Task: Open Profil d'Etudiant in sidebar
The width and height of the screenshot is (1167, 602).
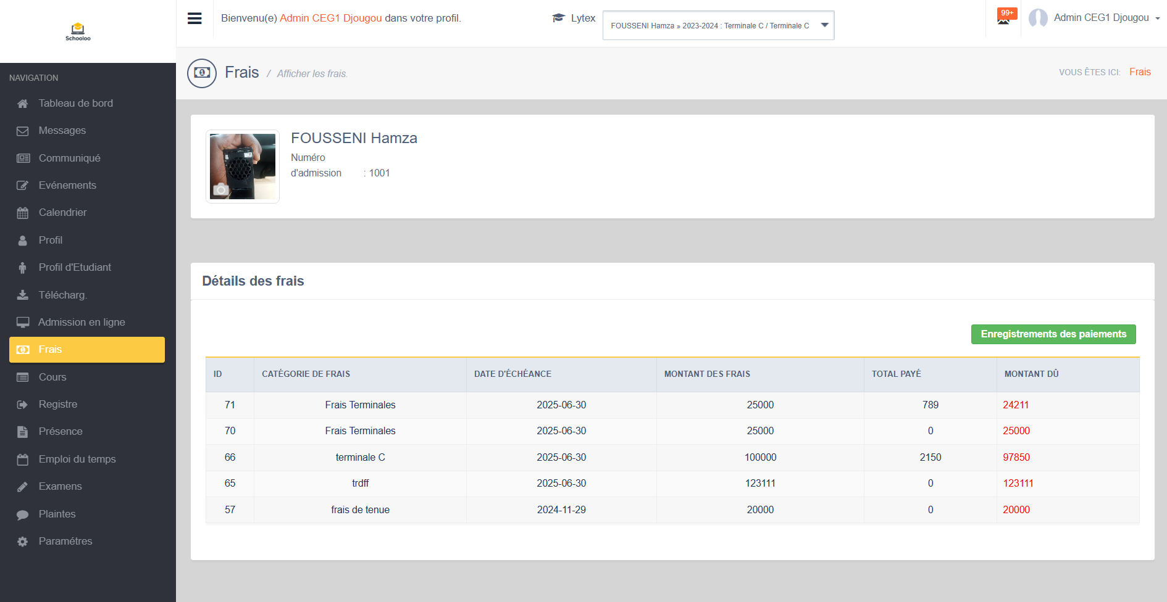Action: point(75,267)
